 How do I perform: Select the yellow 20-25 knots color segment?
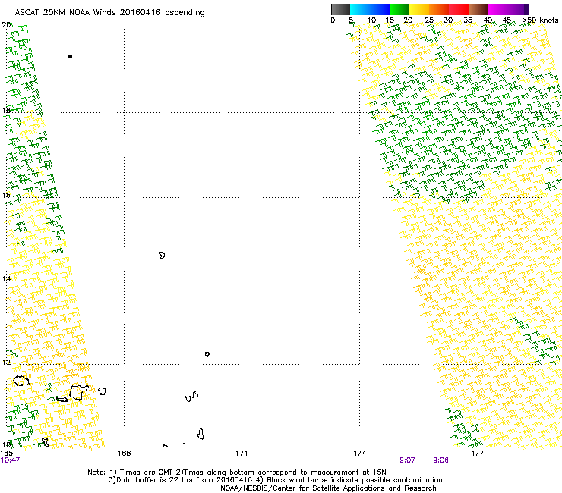419,9
